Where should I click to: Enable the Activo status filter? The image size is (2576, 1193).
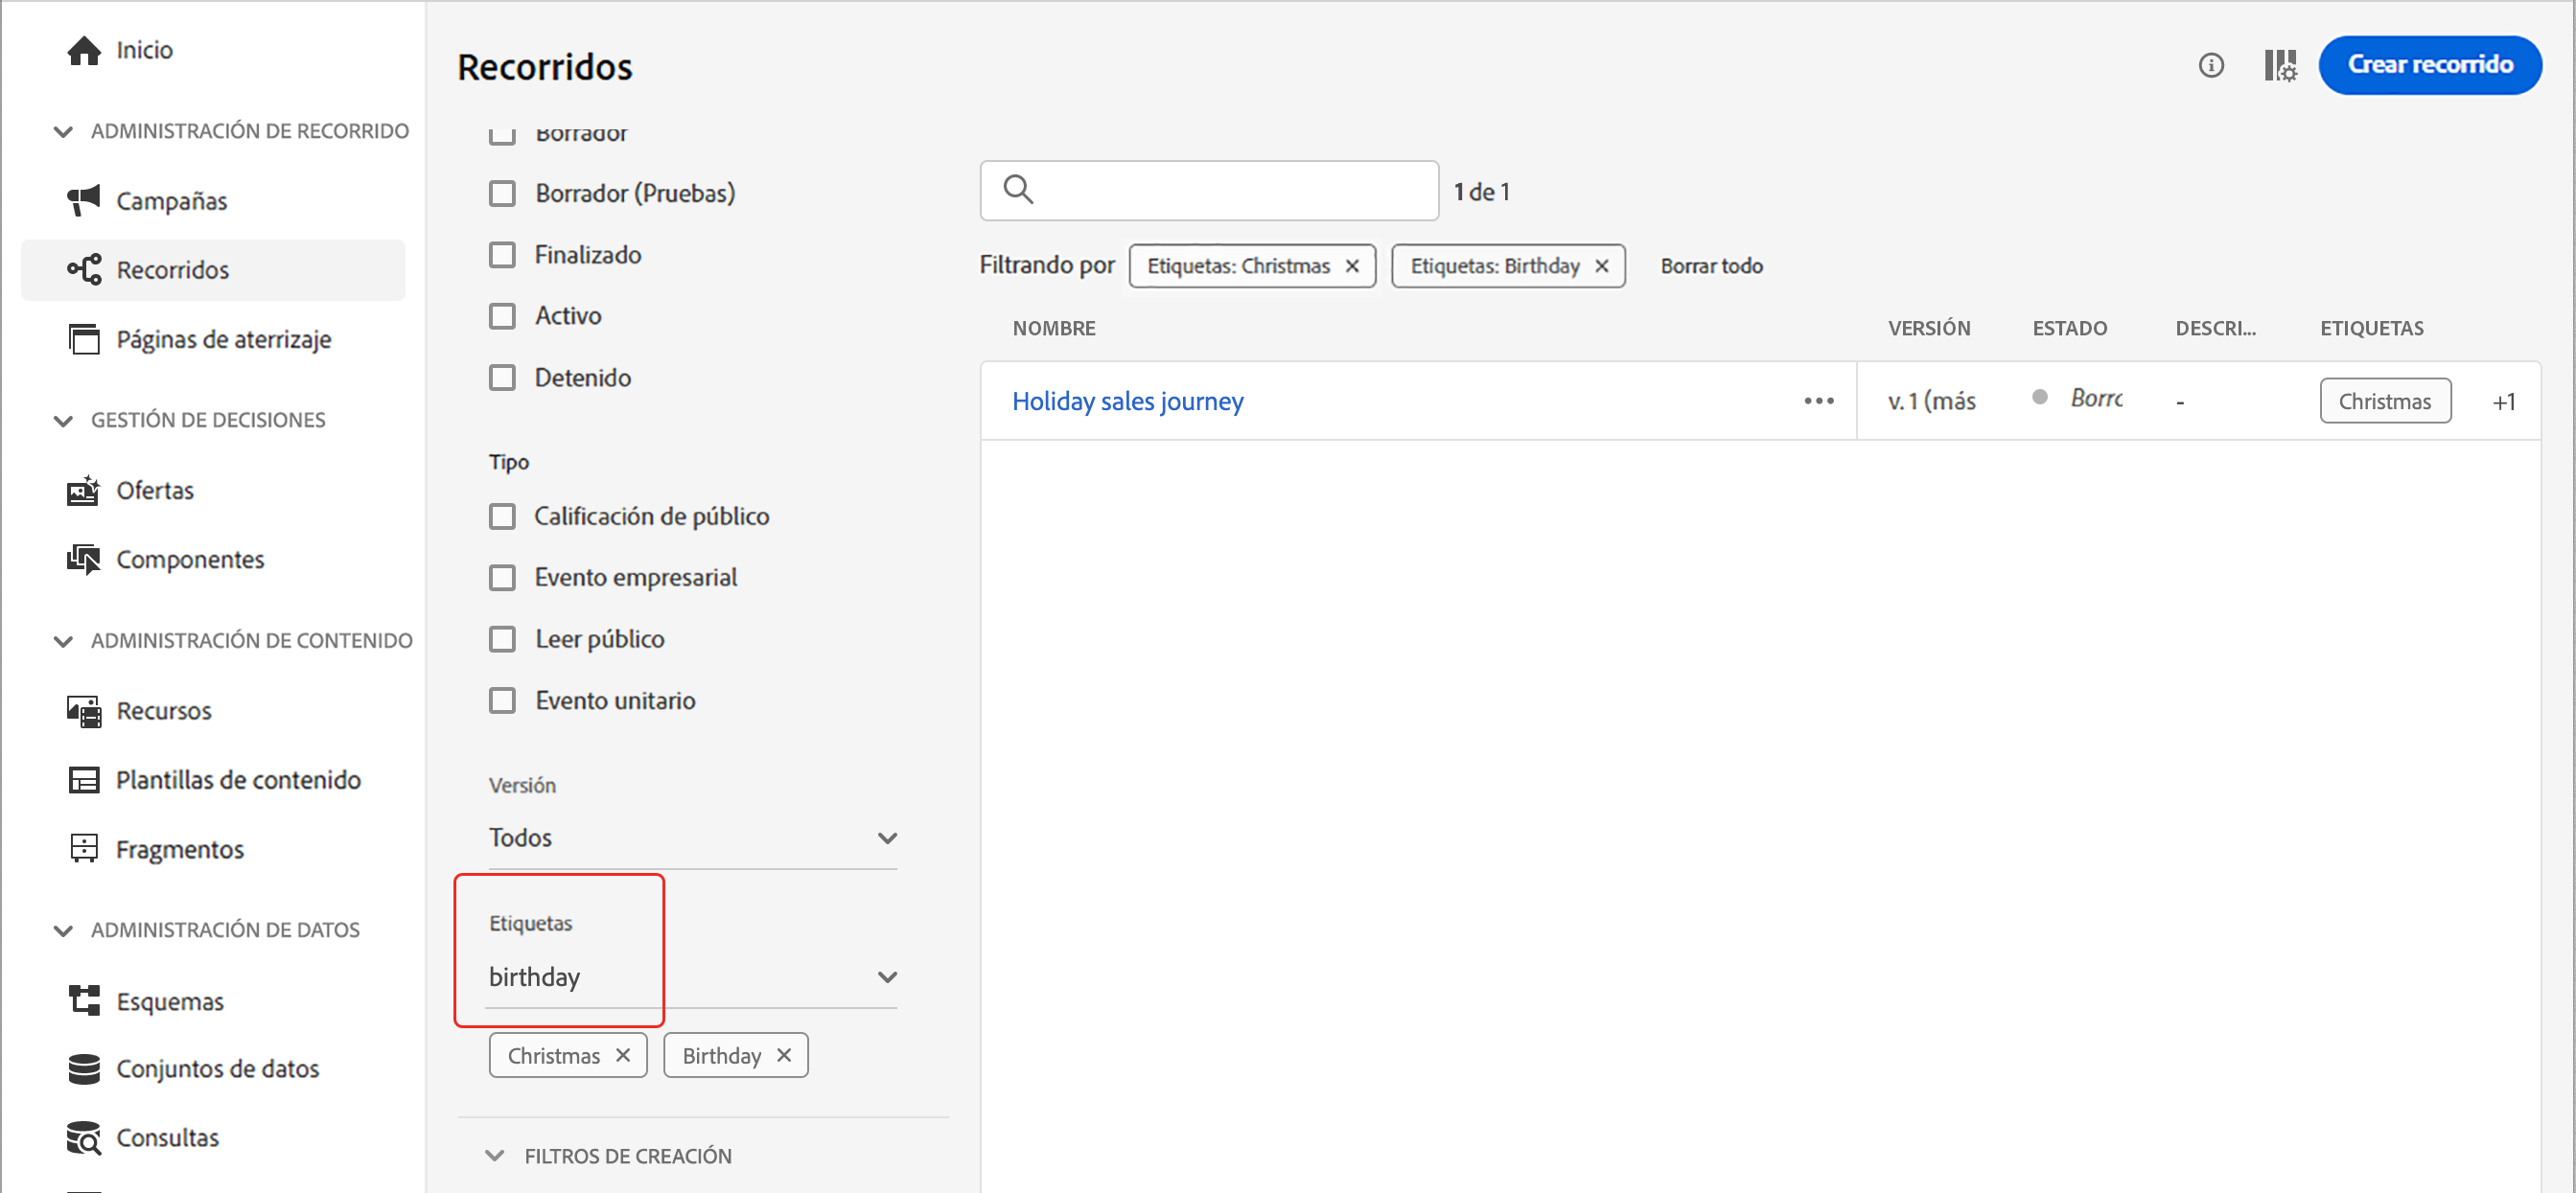502,315
